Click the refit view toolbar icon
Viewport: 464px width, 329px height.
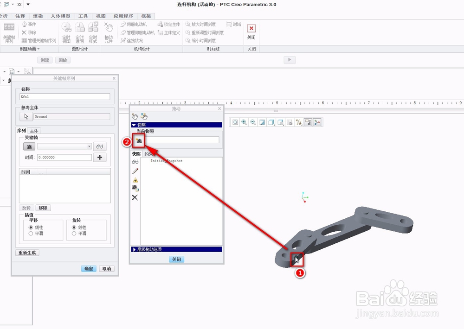(x=235, y=122)
